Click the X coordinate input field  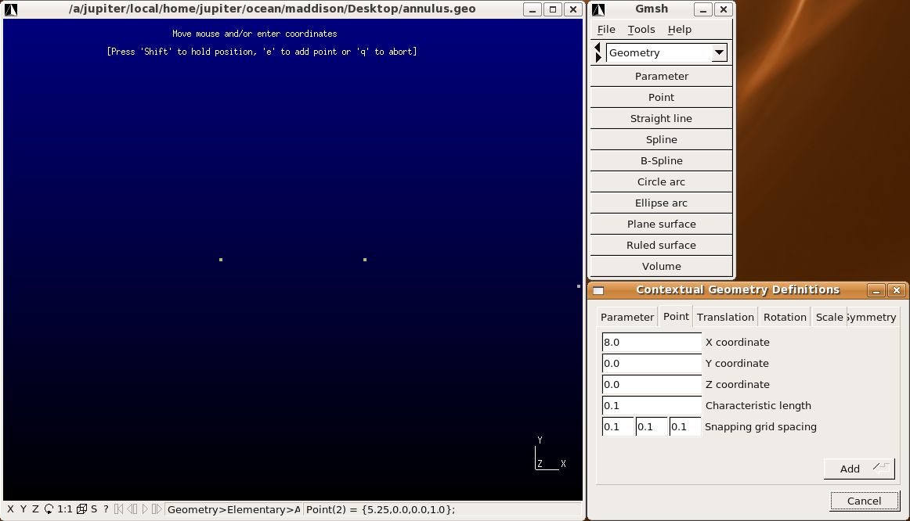(652, 343)
